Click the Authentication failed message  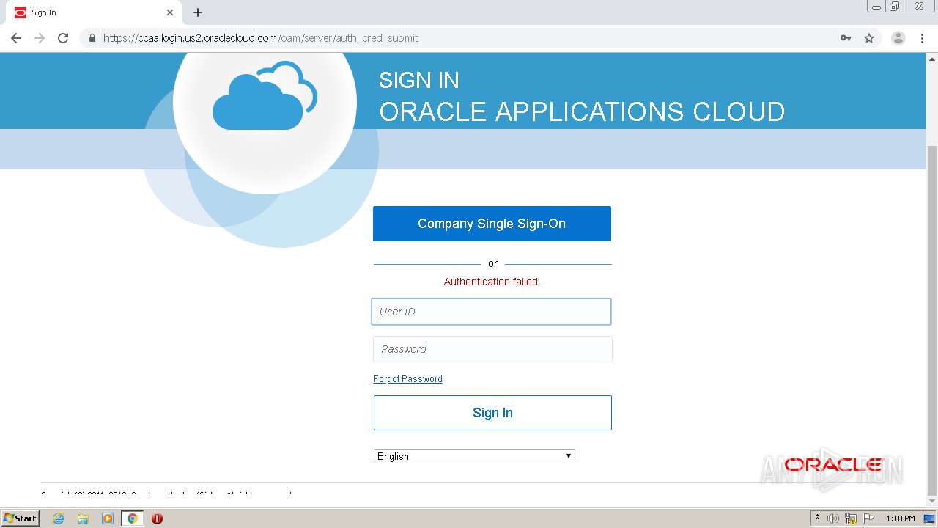pyautogui.click(x=492, y=282)
